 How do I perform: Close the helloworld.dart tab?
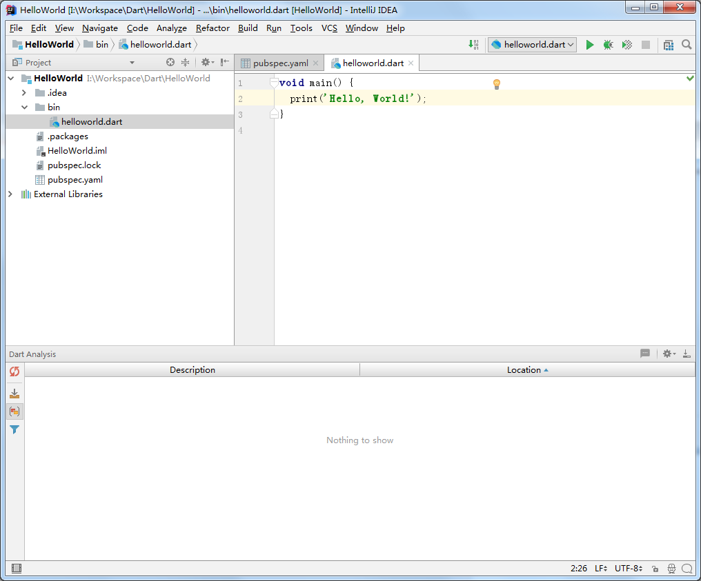pos(411,63)
